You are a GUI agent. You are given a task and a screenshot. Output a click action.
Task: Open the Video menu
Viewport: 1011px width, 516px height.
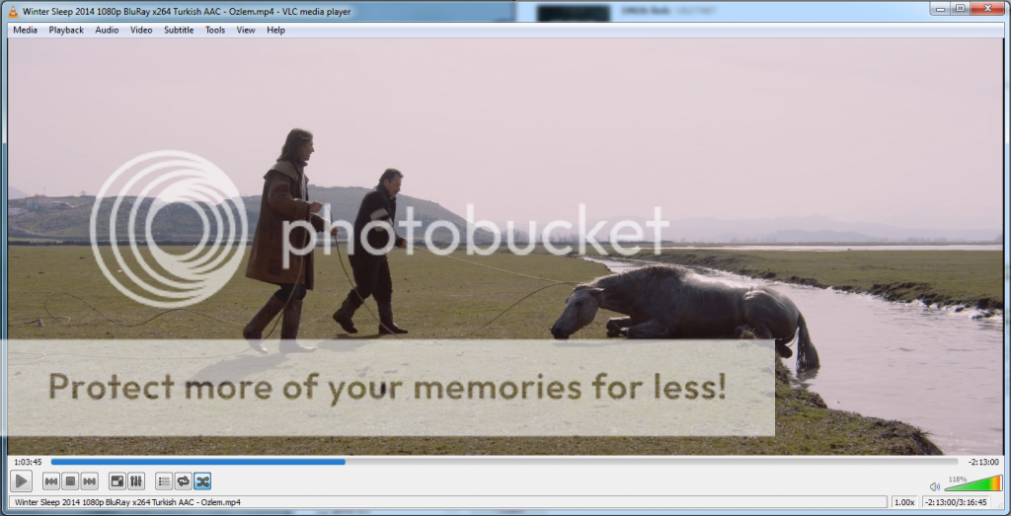[141, 30]
